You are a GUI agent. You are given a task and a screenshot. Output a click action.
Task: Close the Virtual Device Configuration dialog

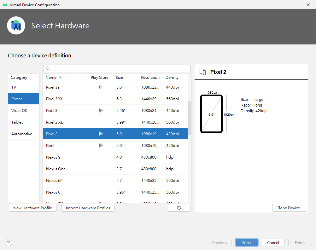[x=308, y=5]
